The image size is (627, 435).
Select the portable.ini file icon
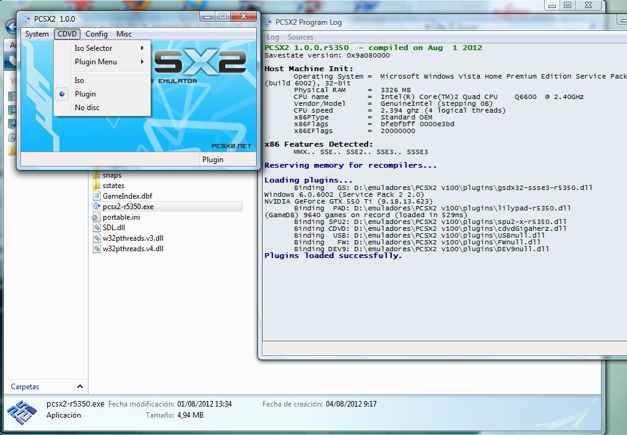coord(97,217)
